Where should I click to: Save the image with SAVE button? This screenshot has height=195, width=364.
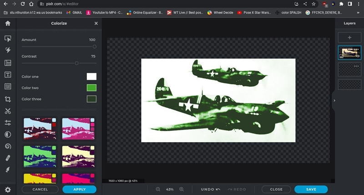pyautogui.click(x=311, y=189)
